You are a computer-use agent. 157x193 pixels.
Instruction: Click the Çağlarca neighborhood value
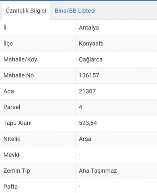point(91,60)
